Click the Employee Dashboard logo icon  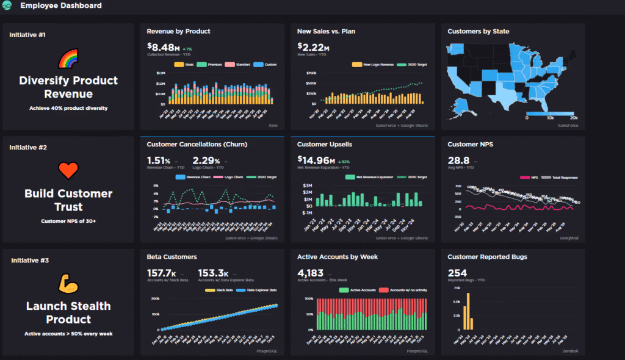tap(7, 5)
